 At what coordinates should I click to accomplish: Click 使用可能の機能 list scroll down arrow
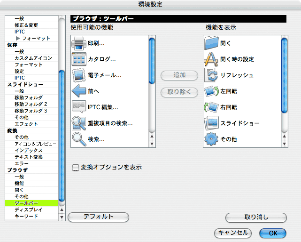tap(152, 144)
